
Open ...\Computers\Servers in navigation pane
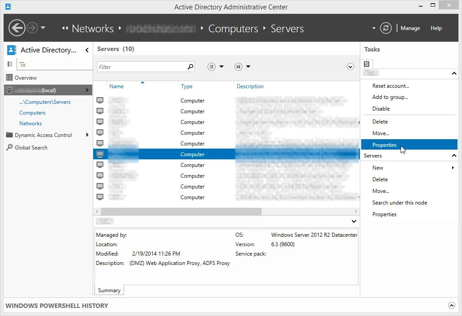(x=45, y=102)
